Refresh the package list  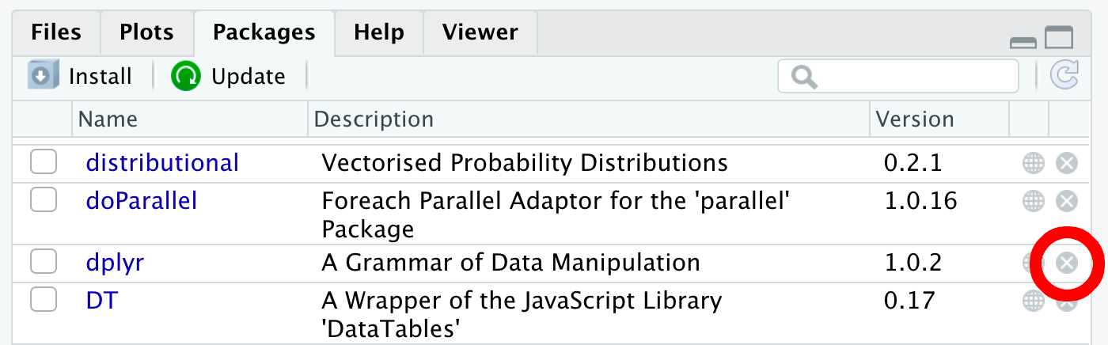pyautogui.click(x=1064, y=76)
